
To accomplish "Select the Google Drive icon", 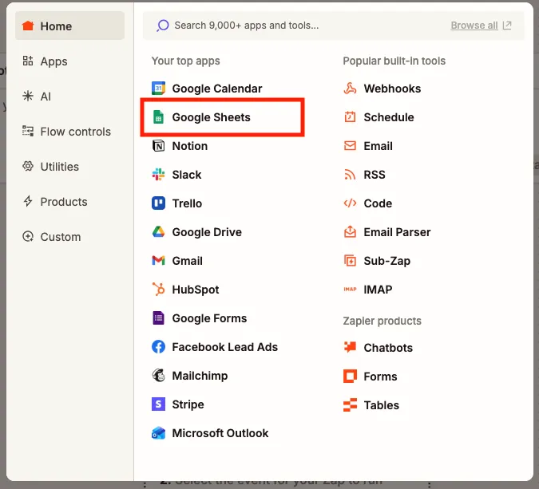I will (158, 232).
